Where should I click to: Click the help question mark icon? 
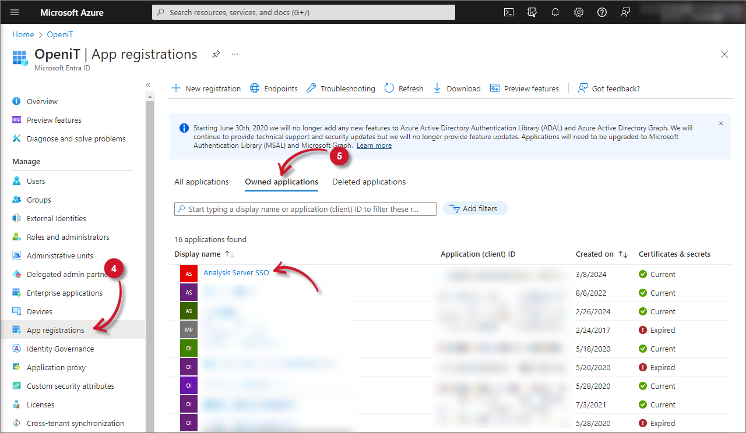coord(602,12)
